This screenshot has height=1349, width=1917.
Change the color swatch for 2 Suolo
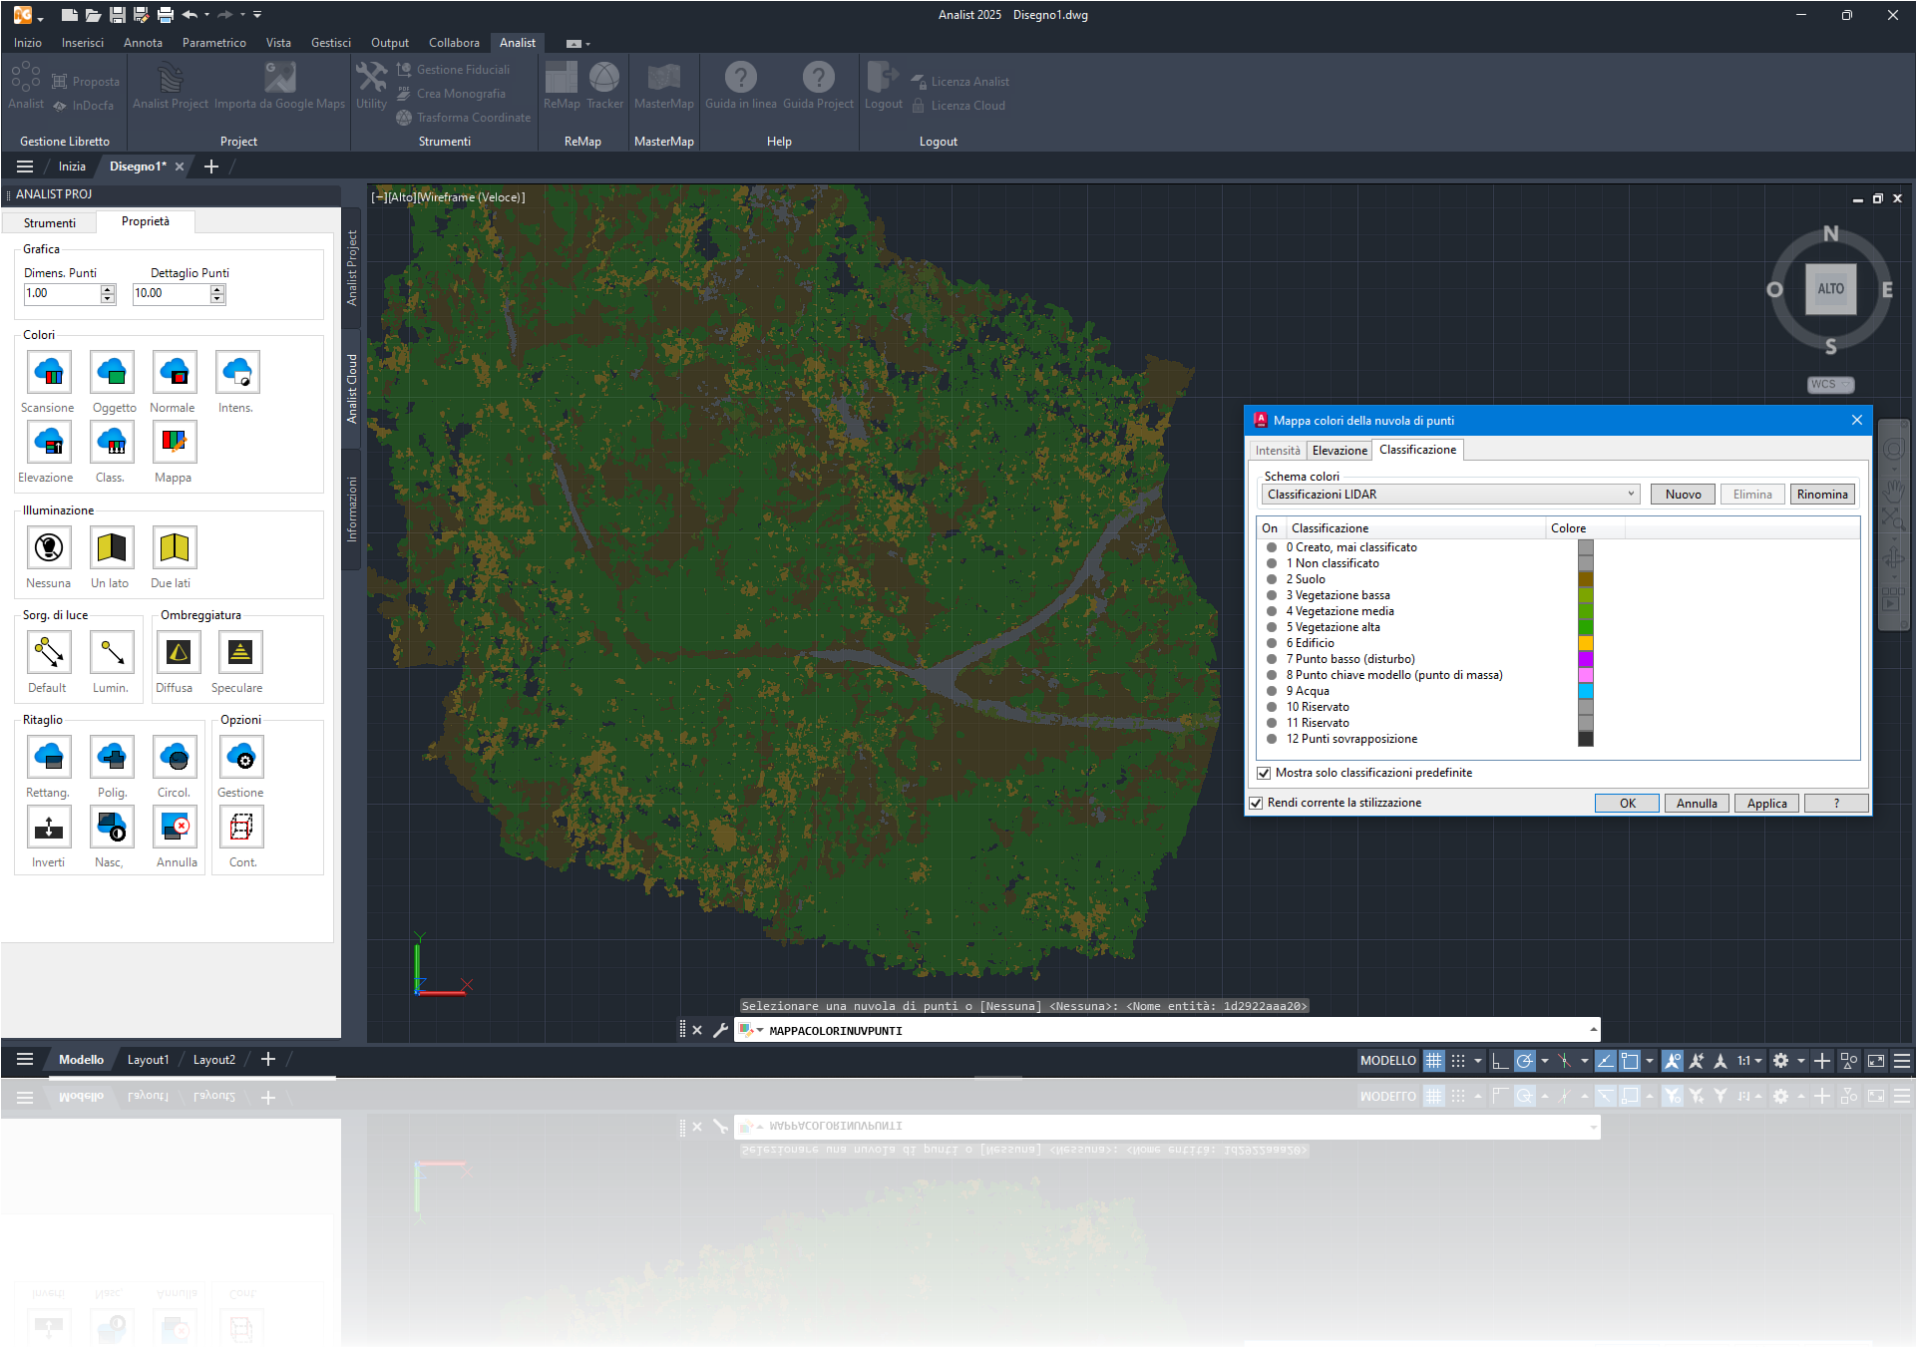(1586, 579)
